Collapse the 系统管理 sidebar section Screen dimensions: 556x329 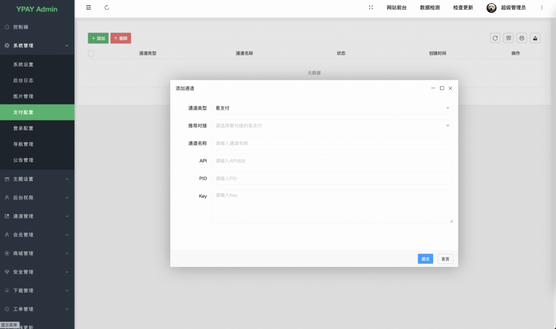[x=37, y=46]
